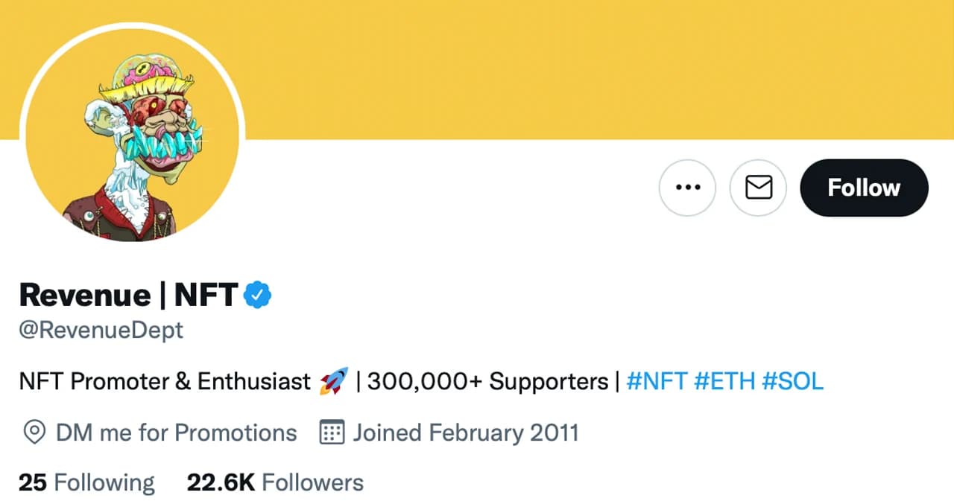Click the @RevenueDept handle
The width and height of the screenshot is (954, 501).
point(101,330)
